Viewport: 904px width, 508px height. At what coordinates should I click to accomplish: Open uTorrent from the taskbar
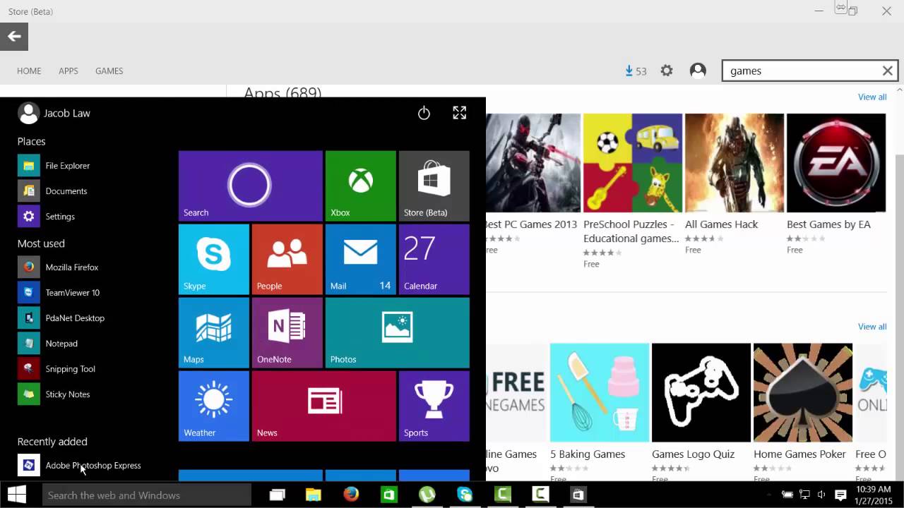click(x=427, y=495)
